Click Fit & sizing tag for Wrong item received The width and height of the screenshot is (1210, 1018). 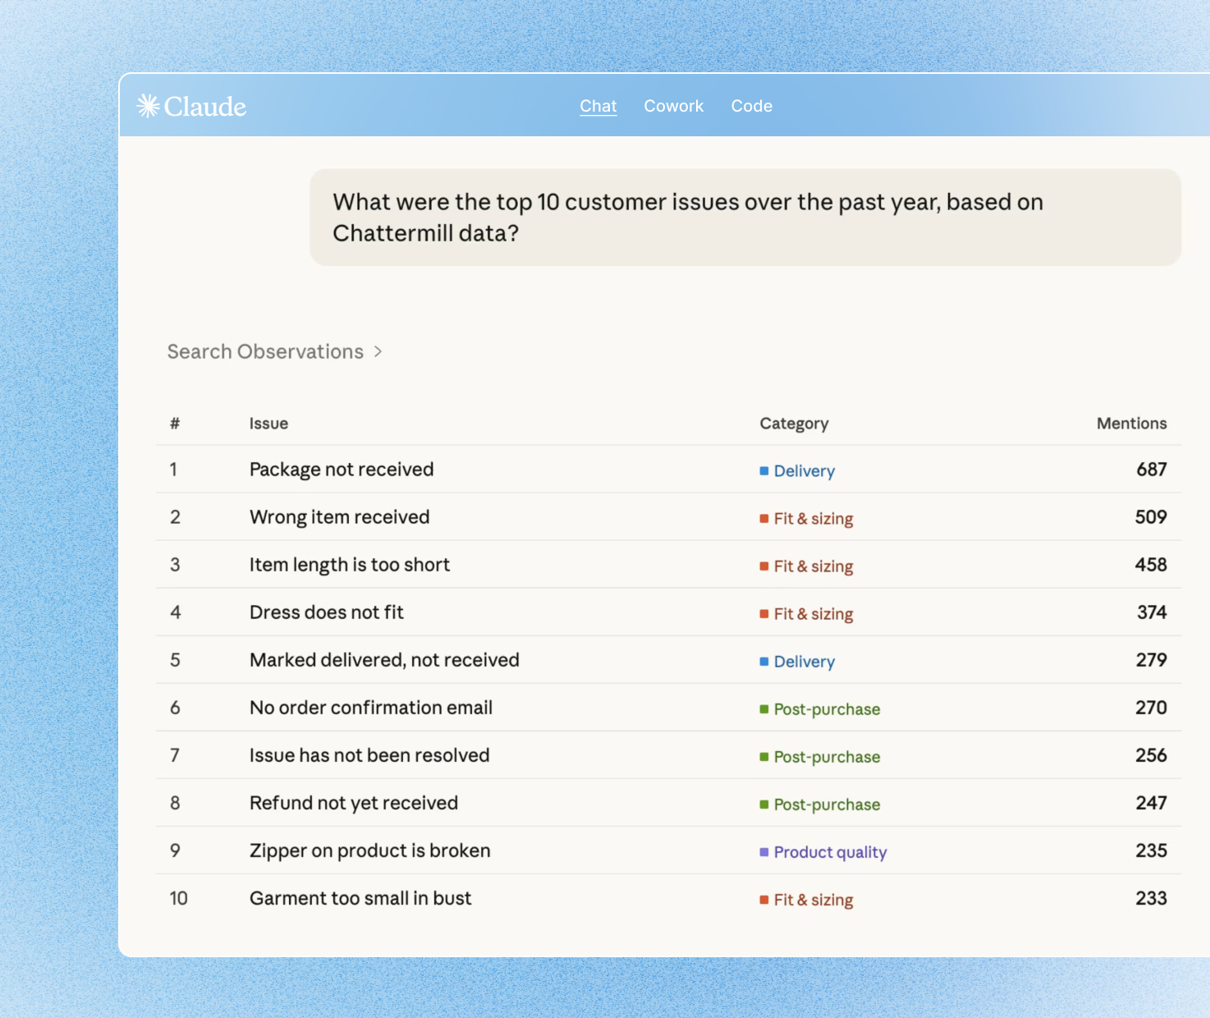[x=806, y=519]
